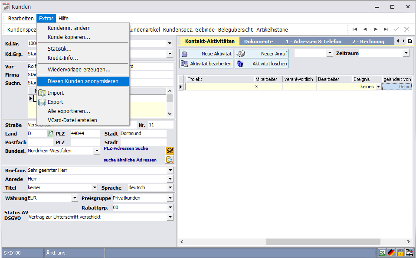
Task: Expand the Status AV DSGVO dropdown
Action: click(x=170, y=217)
